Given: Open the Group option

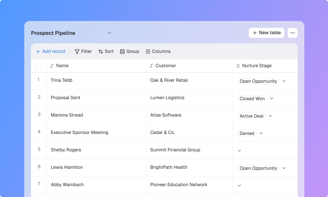Looking at the screenshot, I should (x=130, y=51).
